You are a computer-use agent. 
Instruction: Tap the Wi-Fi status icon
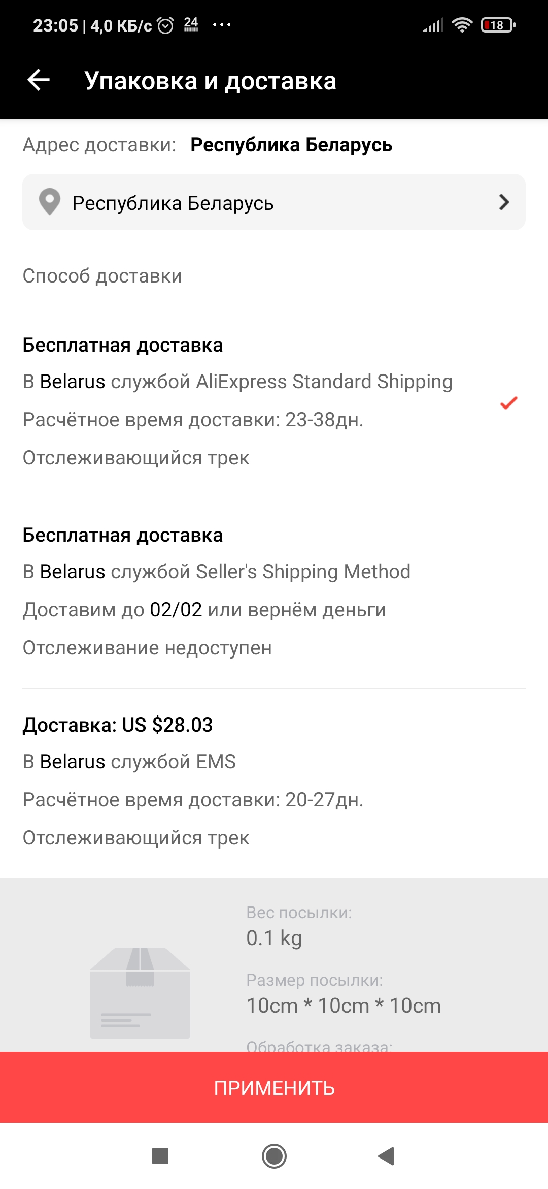tap(462, 25)
